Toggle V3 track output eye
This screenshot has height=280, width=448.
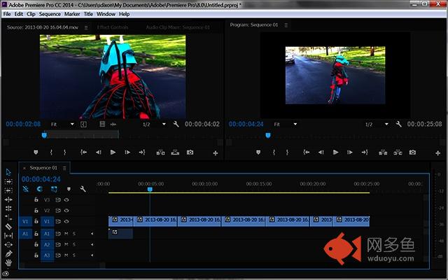point(66,199)
